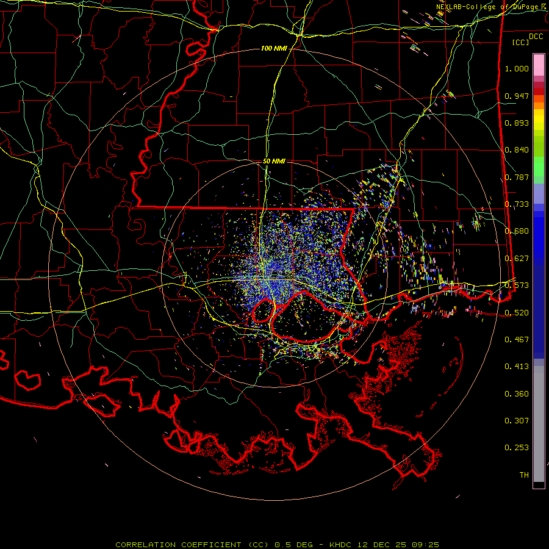Pick the gray swatch beside 0.307
This screenshot has width=549, height=549.
click(x=539, y=424)
